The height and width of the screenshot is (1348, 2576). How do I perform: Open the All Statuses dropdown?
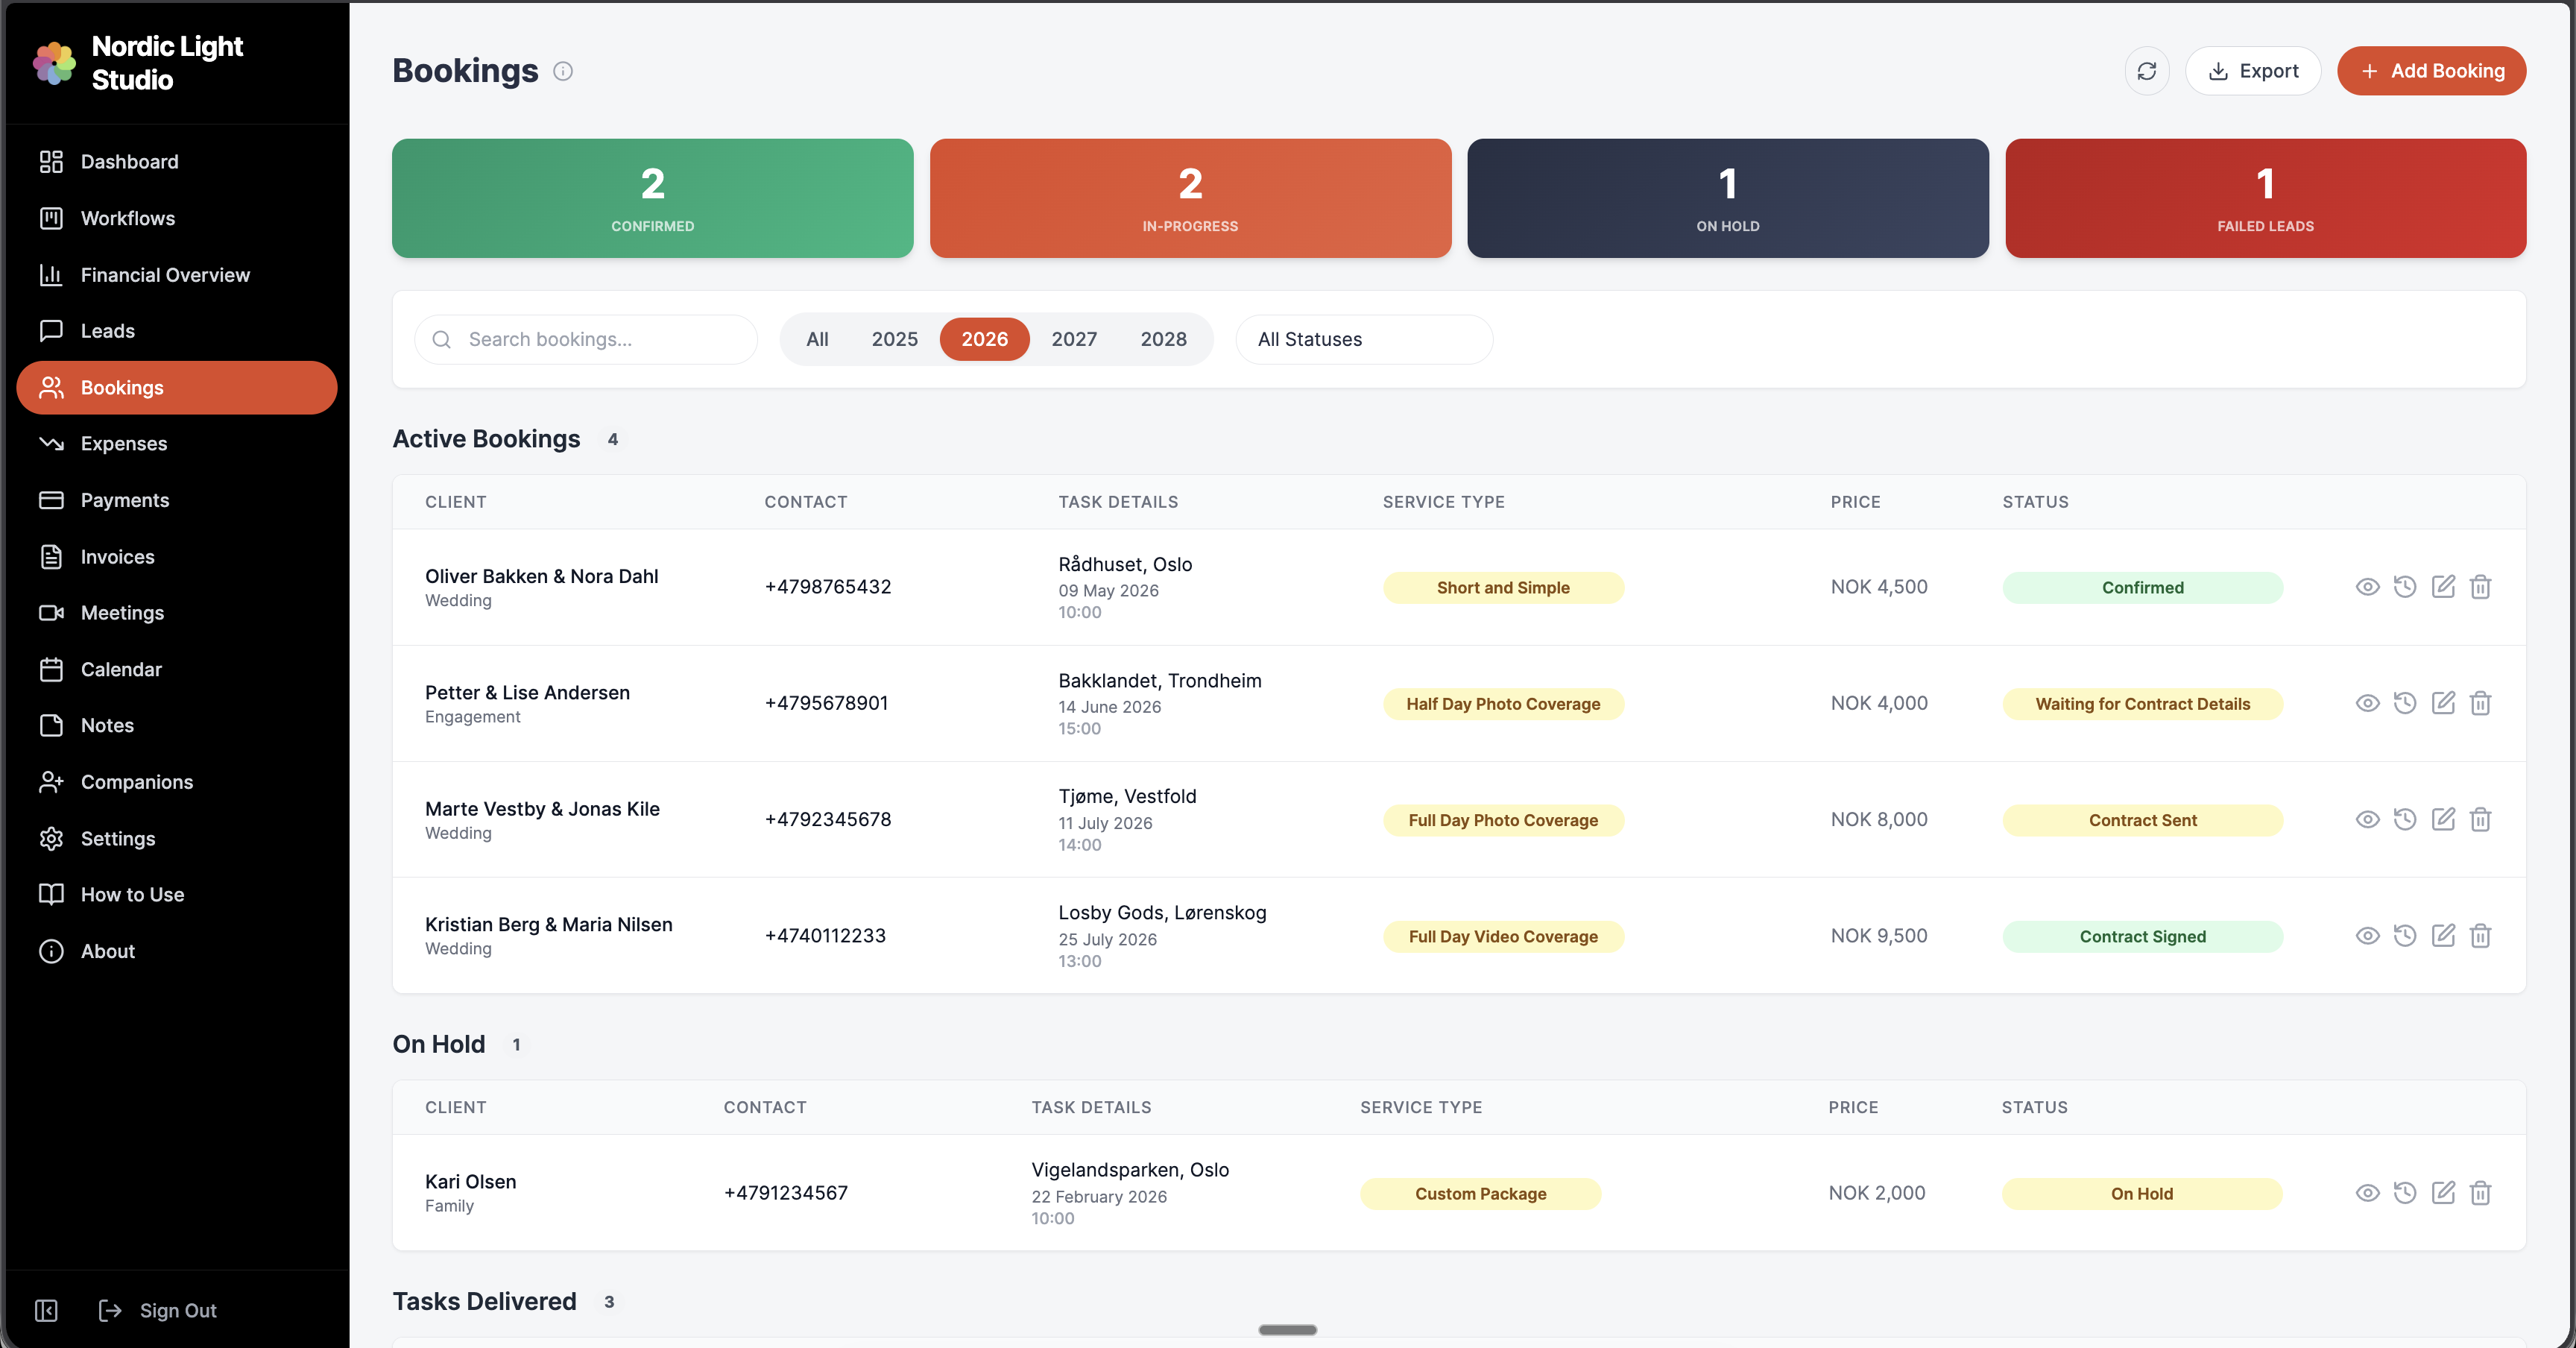(x=1363, y=339)
